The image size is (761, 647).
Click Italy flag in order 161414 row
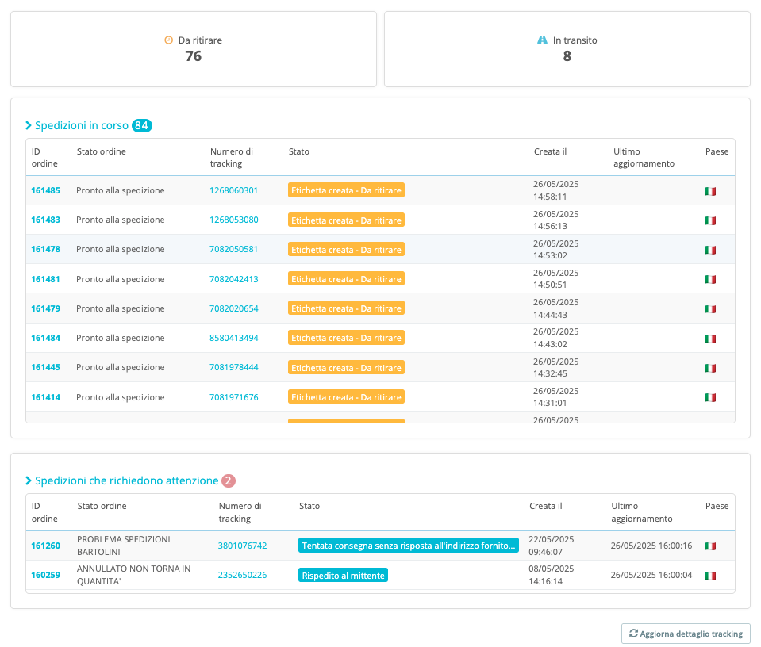pos(710,397)
